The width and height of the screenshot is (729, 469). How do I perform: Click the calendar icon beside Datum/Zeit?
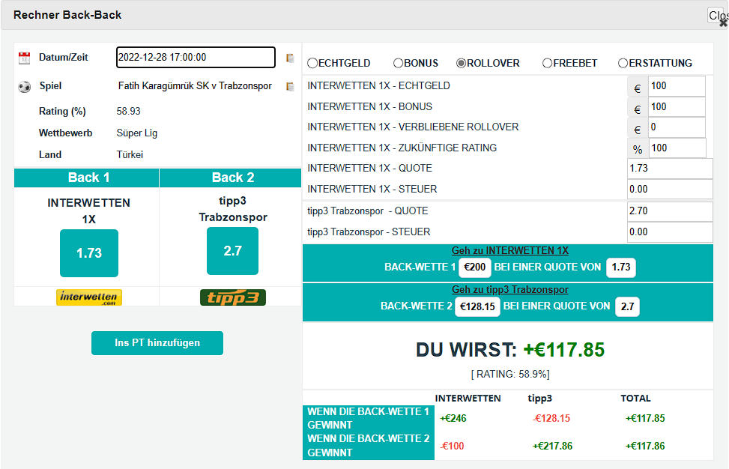pos(24,58)
